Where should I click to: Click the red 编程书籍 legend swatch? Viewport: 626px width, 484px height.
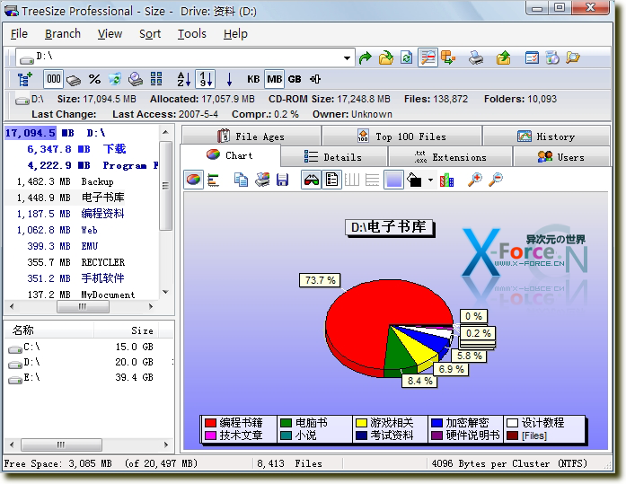point(210,423)
